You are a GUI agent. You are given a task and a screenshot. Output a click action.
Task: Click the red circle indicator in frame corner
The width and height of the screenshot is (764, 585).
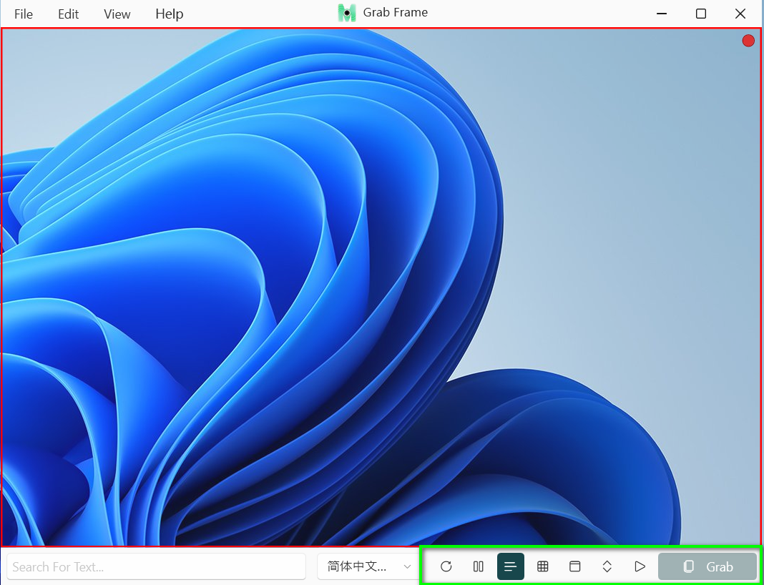(748, 41)
